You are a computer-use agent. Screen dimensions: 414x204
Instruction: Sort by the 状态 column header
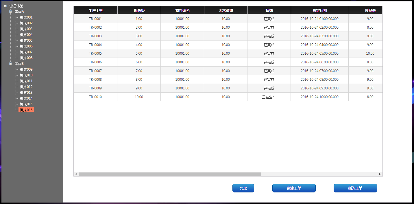click(x=269, y=10)
